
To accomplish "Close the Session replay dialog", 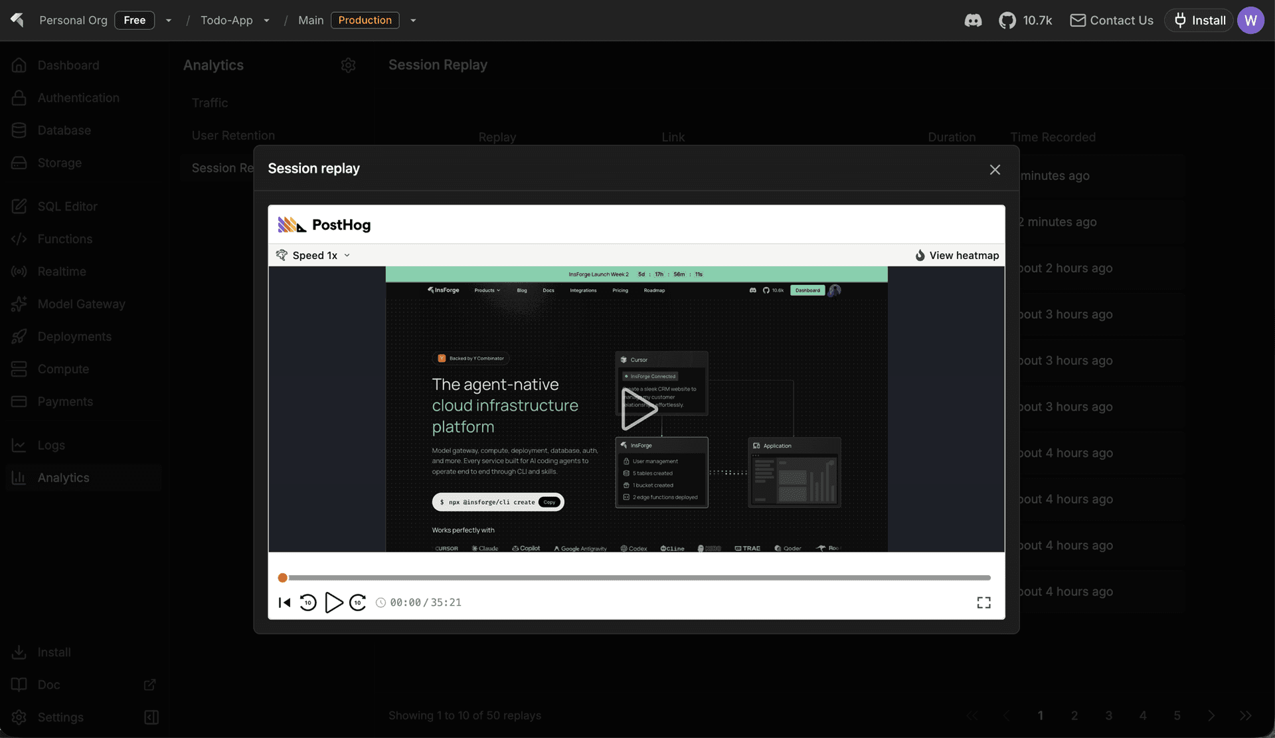I will [x=995, y=169].
